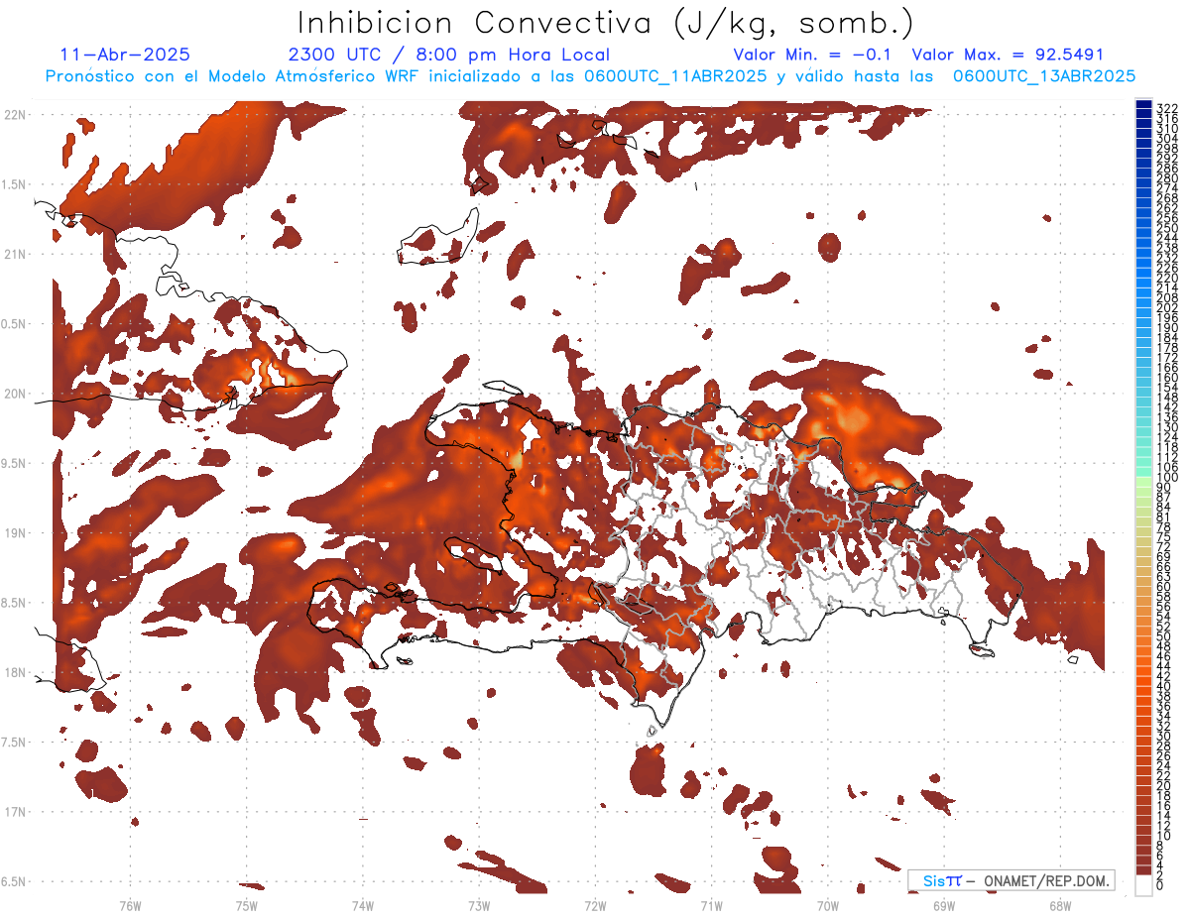The height and width of the screenshot is (919, 1190).
Task: Click the "40" color bar value
Action: pos(1163,686)
